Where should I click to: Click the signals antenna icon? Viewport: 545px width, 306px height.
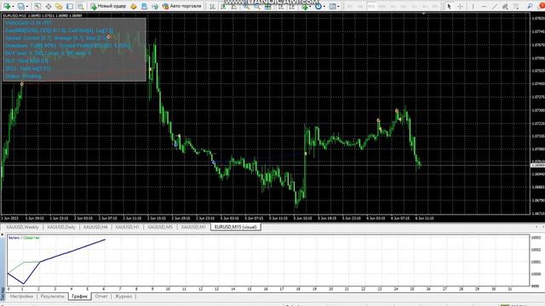[x=155, y=6]
